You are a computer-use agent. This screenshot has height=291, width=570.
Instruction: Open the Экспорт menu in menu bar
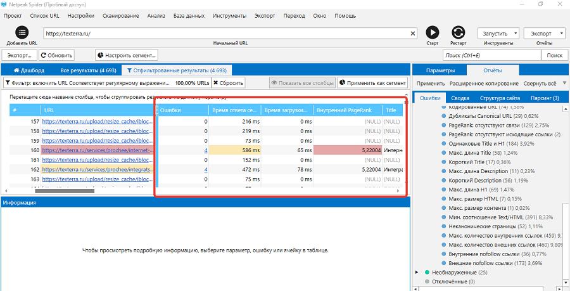point(265,16)
